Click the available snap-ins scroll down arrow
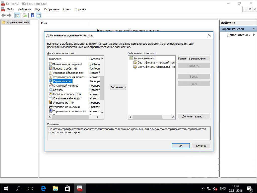Image resolution: width=257 pixels, height=193 pixels. click(102, 112)
